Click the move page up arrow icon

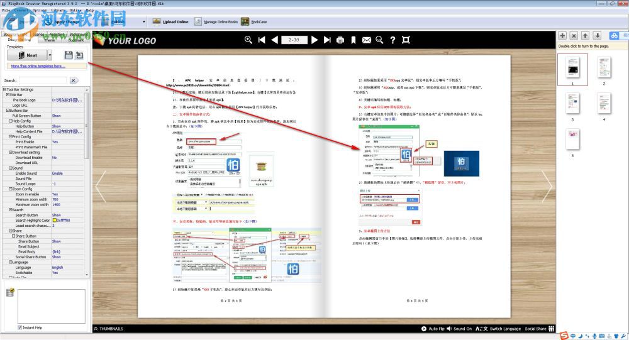[586, 36]
